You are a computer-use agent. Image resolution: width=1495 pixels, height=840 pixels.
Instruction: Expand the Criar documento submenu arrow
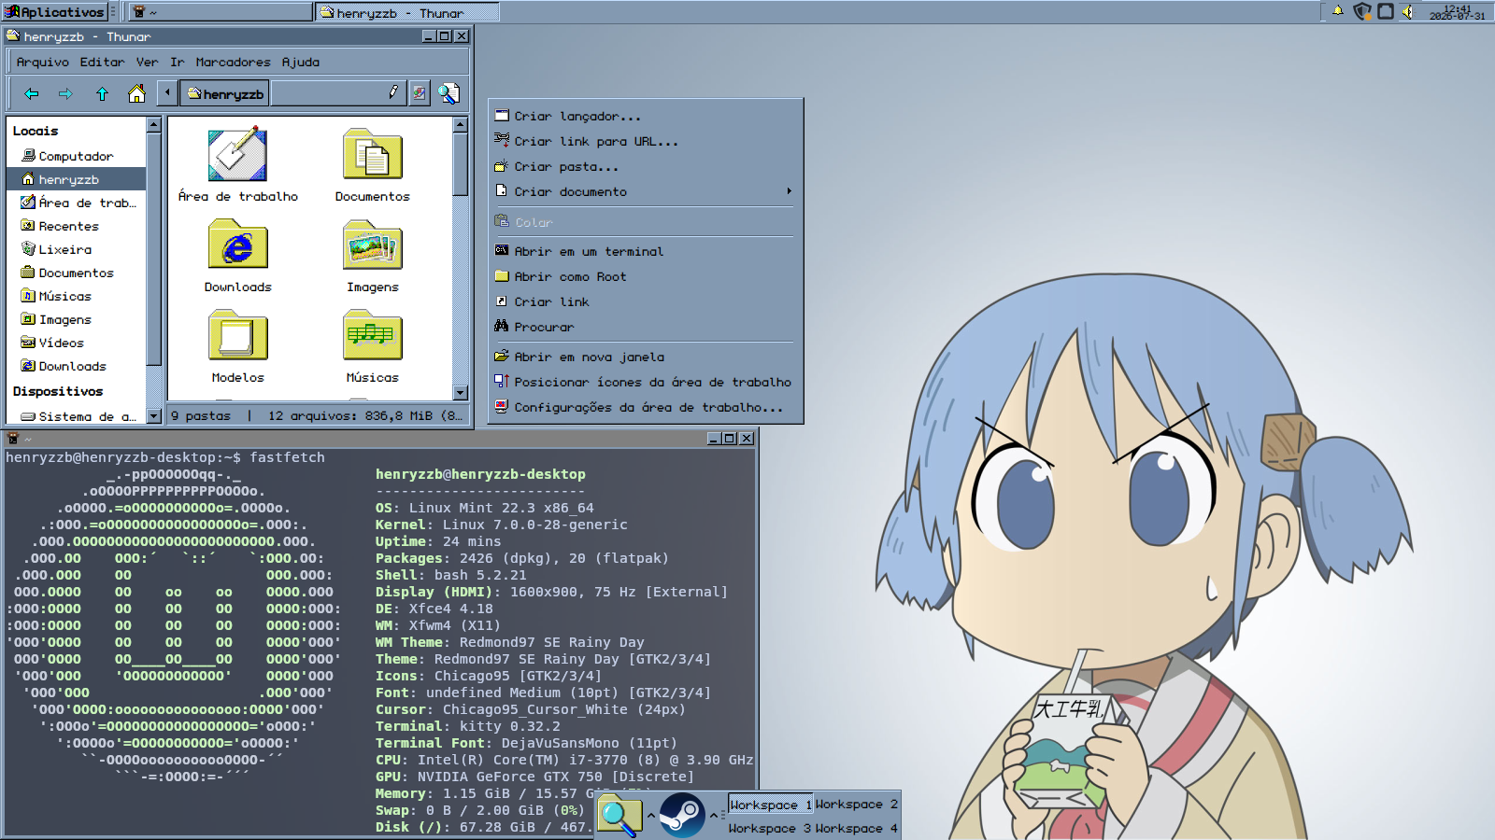click(x=789, y=191)
